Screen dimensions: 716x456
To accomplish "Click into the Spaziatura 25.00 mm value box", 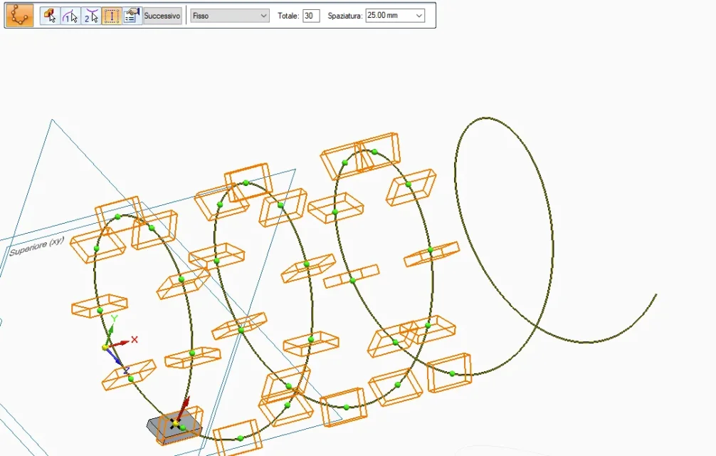I will coord(389,15).
